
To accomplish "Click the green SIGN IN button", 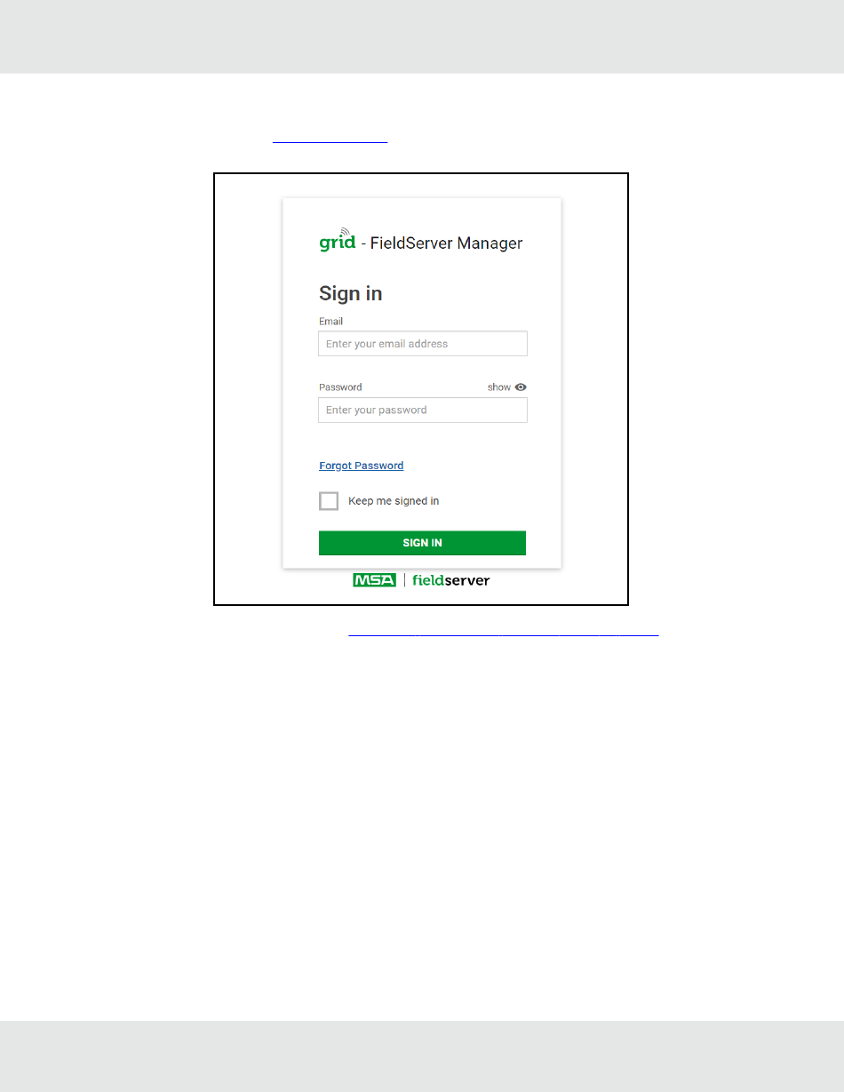I will coord(422,543).
